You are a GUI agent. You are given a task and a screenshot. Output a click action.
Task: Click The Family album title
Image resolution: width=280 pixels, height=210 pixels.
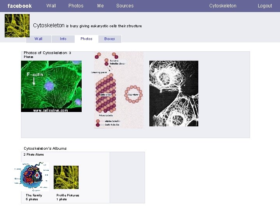34,195
